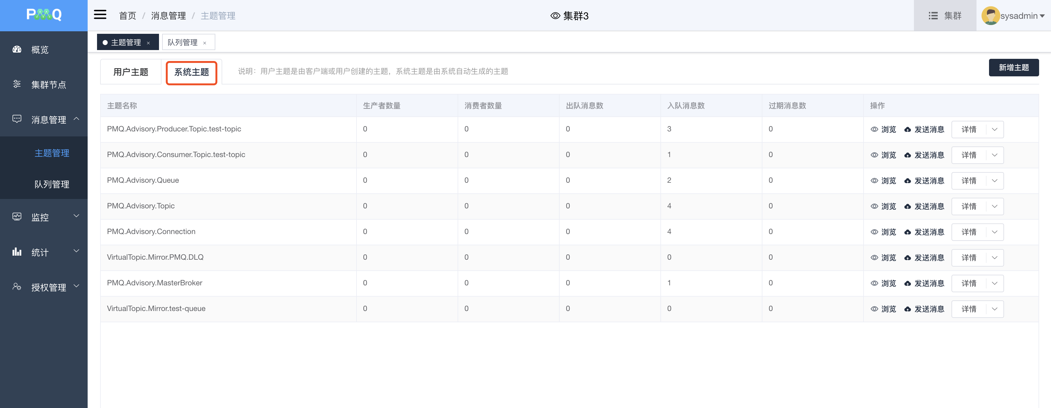Open the sysadmin user dropdown arrow
Screen dimensions: 1051x408
pyautogui.click(x=1042, y=16)
